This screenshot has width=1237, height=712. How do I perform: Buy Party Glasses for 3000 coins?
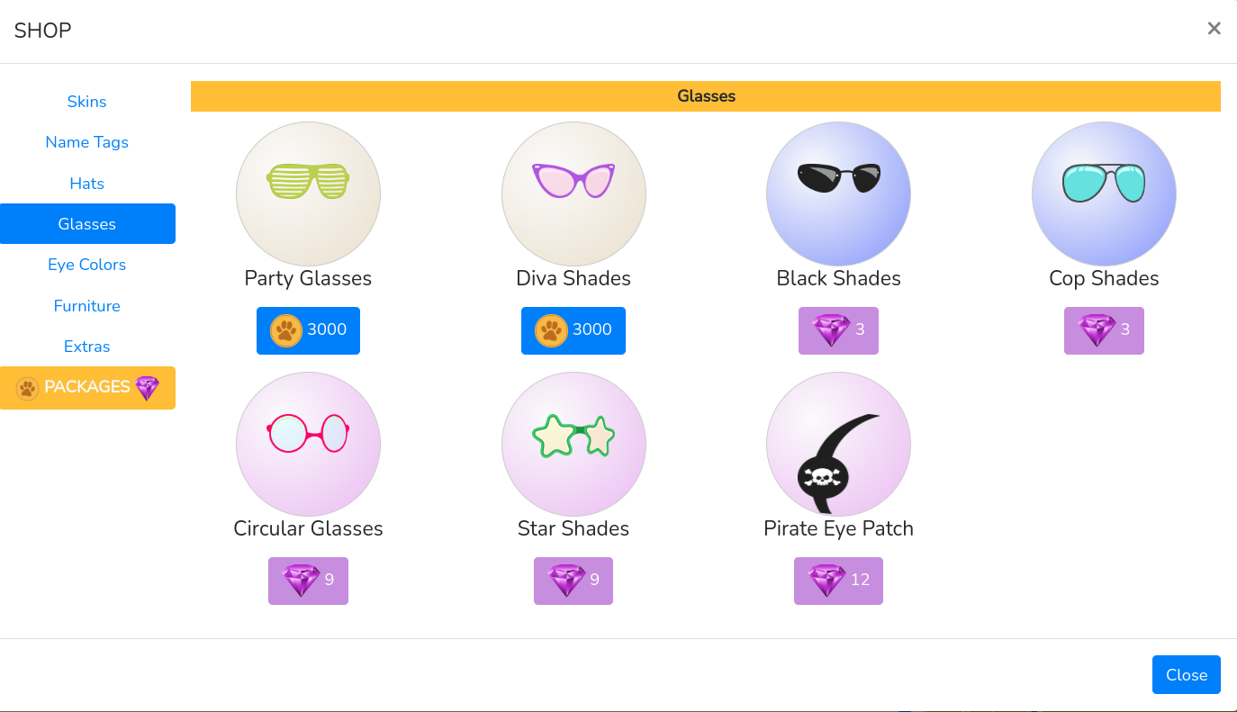(x=308, y=330)
